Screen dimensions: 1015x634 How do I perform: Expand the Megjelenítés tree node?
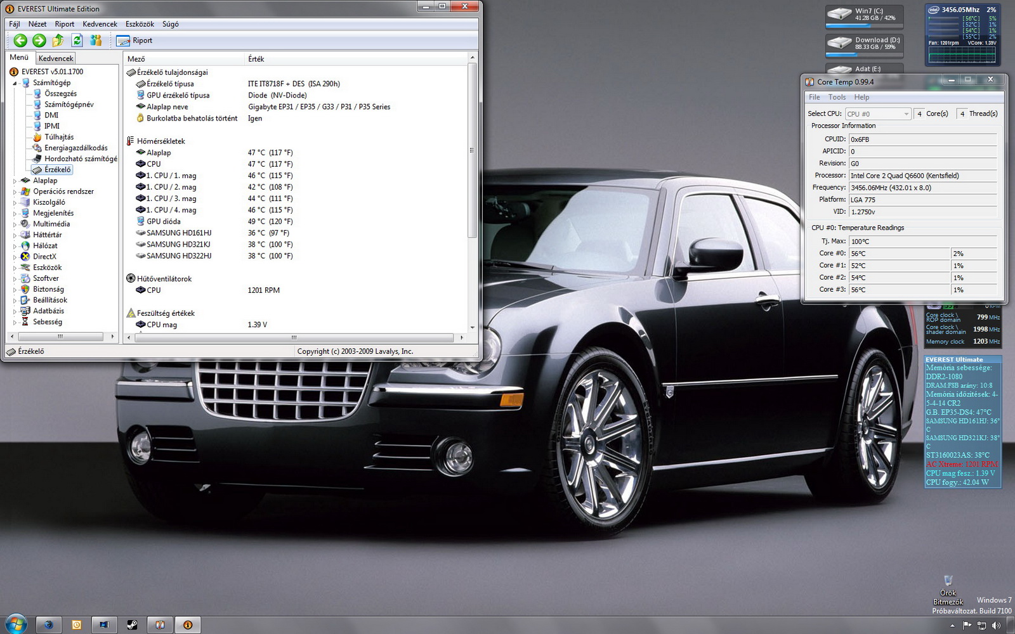click(15, 213)
